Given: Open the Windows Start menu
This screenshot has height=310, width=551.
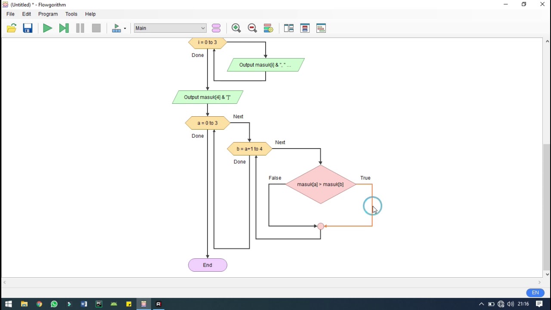Looking at the screenshot, I should pyautogui.click(x=8, y=304).
